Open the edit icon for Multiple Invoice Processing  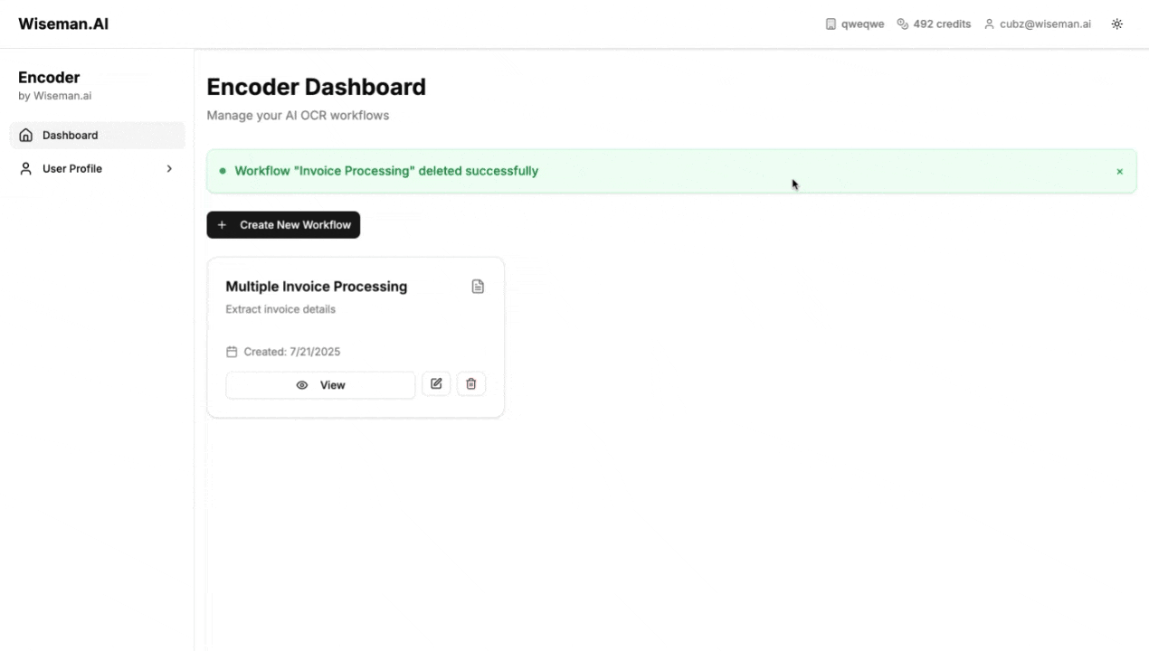(436, 383)
